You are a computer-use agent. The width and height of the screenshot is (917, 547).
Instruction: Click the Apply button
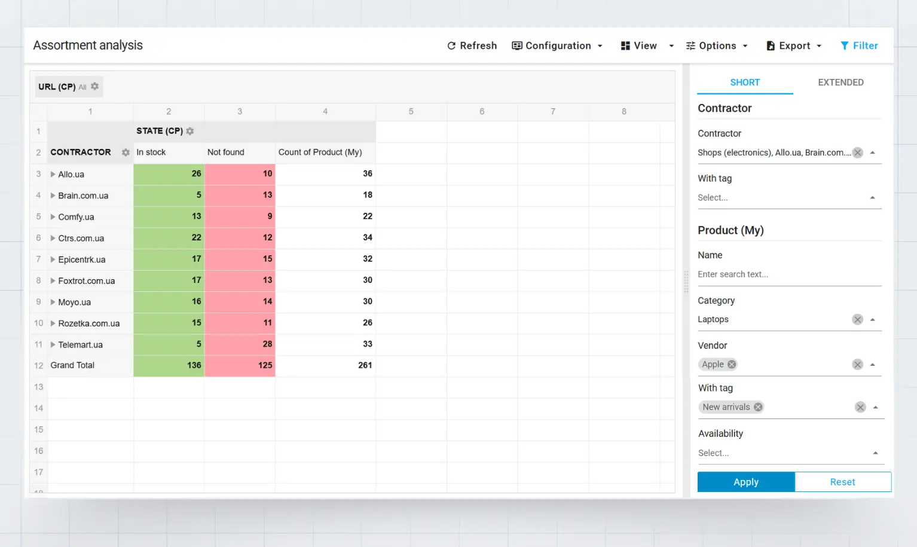coord(745,482)
